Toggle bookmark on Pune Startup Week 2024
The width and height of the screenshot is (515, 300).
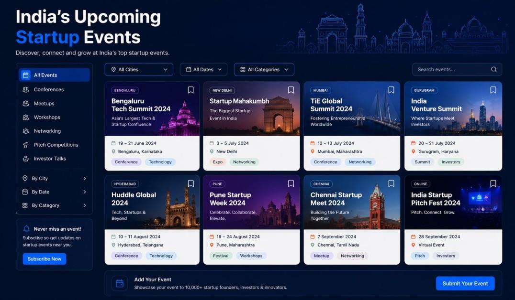click(291, 183)
